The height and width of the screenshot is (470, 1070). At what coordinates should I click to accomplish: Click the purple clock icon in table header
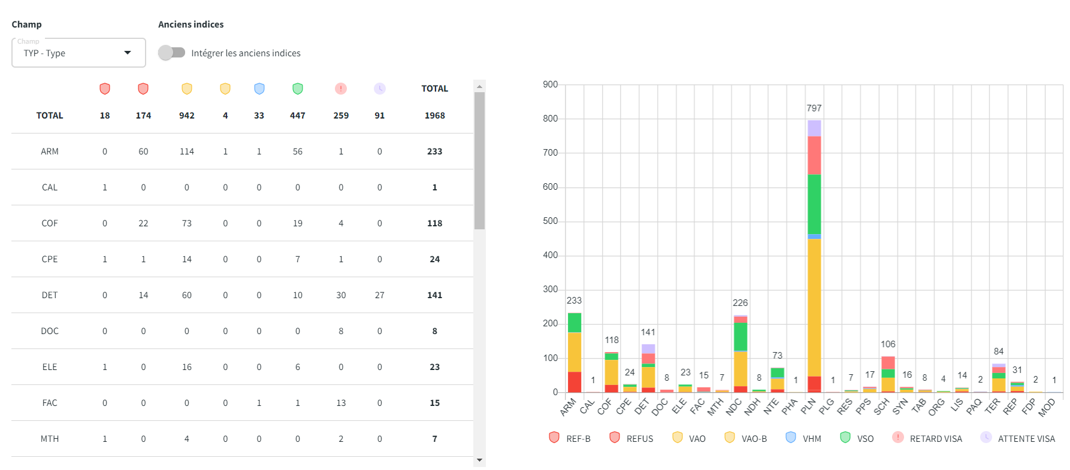click(x=380, y=89)
